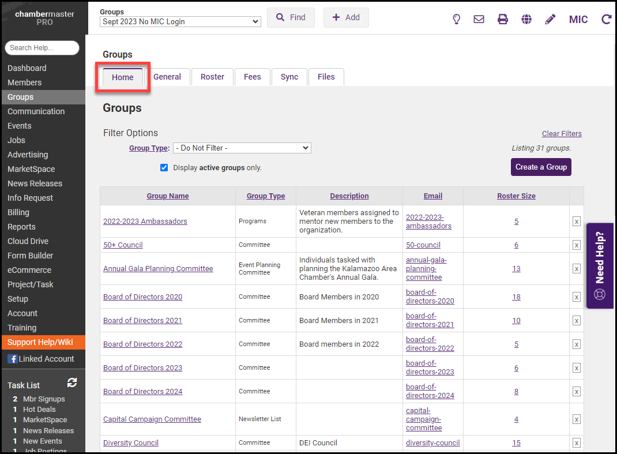Viewport: 617px width, 454px height.
Task: Switch to the Roster tab
Action: (212, 77)
